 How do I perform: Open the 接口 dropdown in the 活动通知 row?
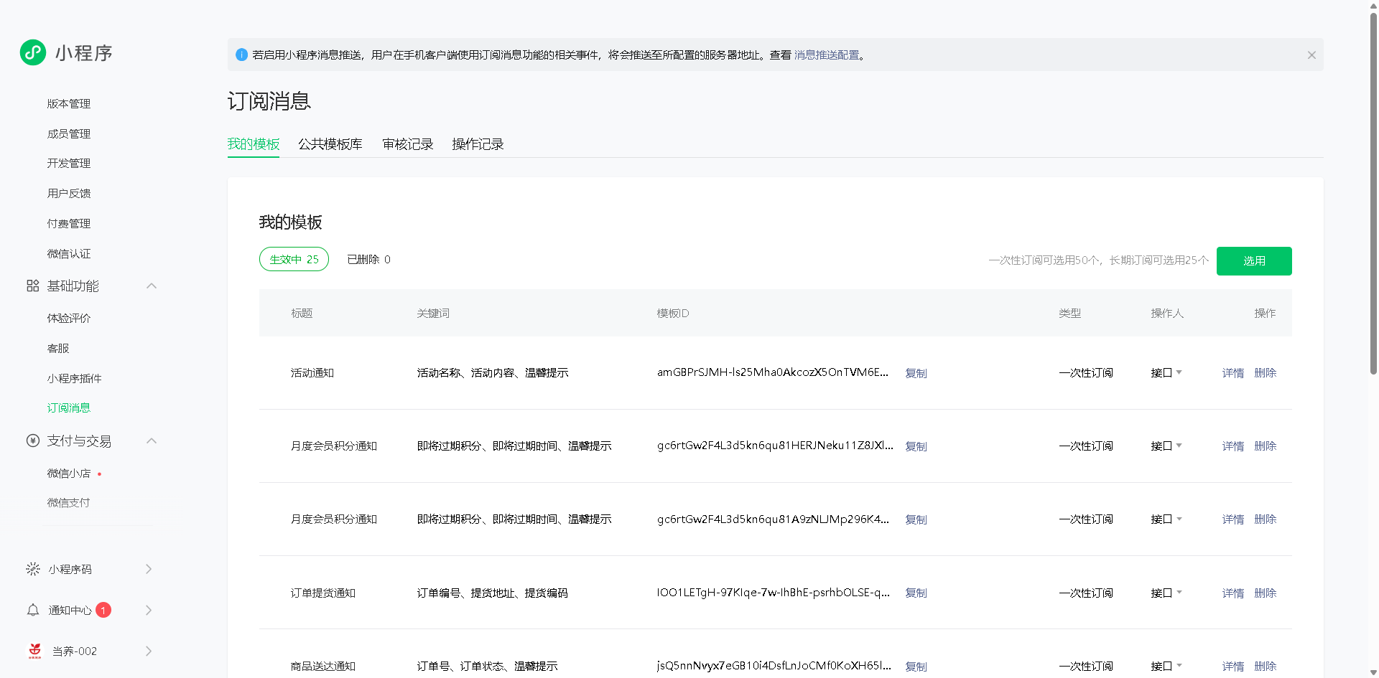[x=1166, y=373]
